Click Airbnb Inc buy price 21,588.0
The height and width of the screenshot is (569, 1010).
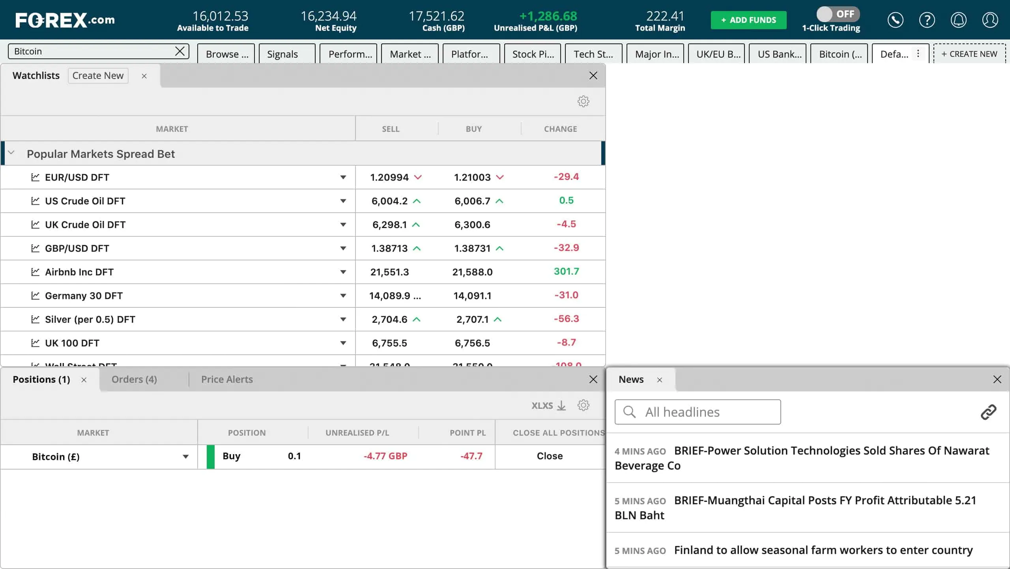(x=472, y=272)
